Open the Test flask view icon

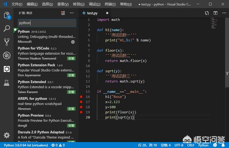pos(7,82)
